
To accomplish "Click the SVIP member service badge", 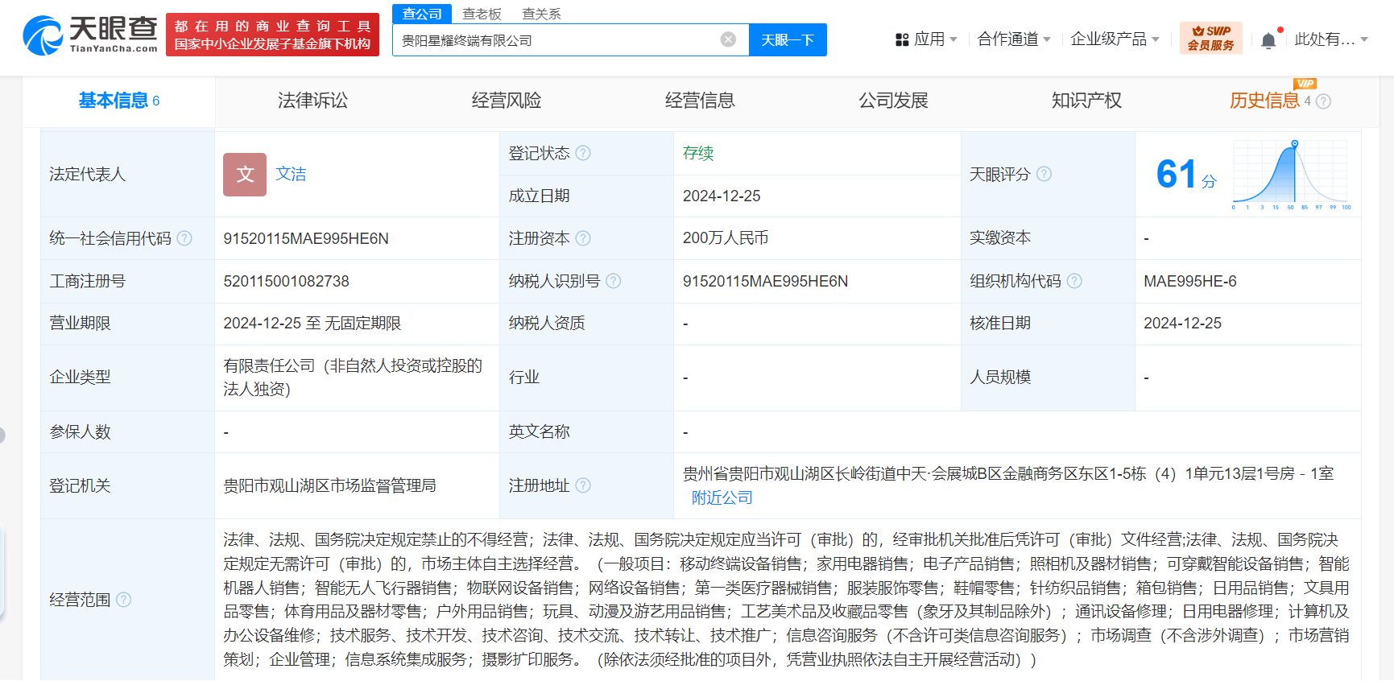I will tap(1210, 38).
